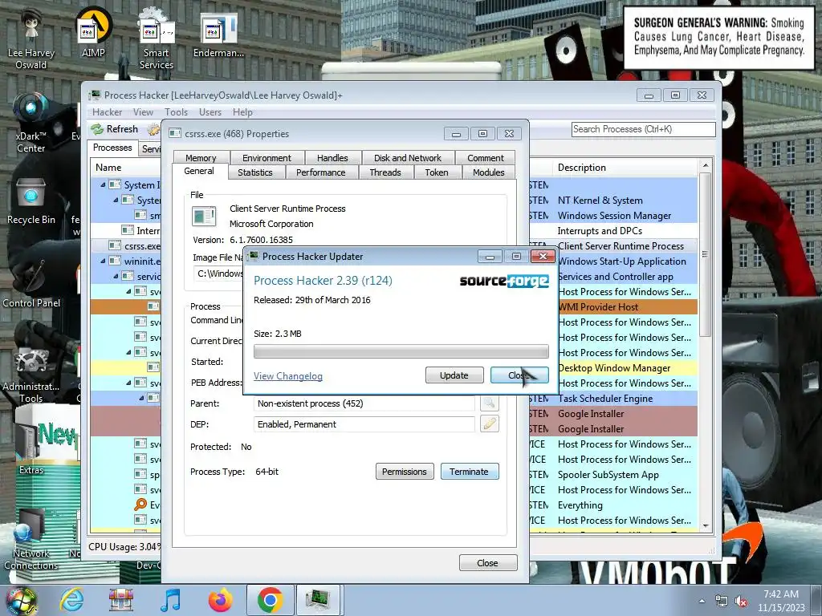Open the Windows Start button

pyautogui.click(x=21, y=600)
